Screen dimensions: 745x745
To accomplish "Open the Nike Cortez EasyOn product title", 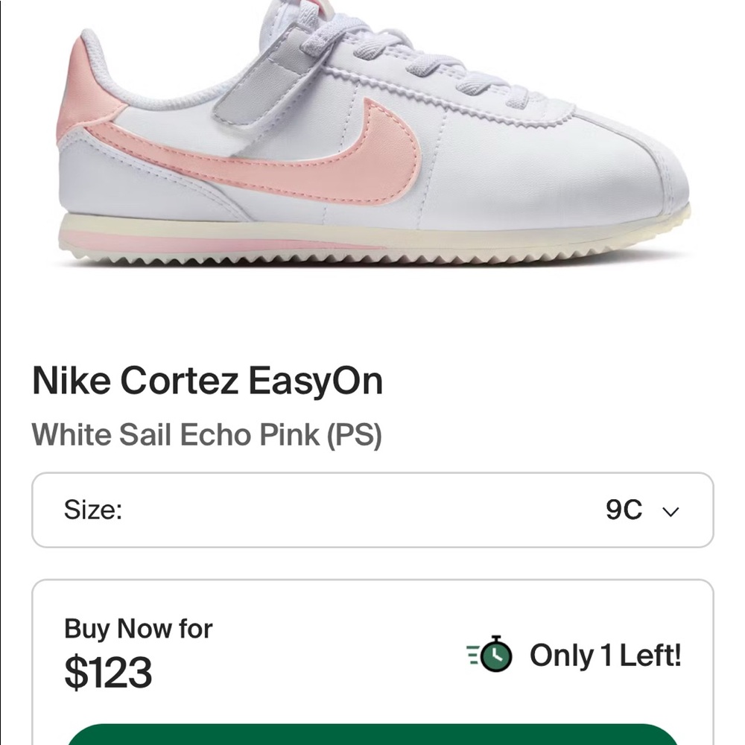I will tap(209, 381).
